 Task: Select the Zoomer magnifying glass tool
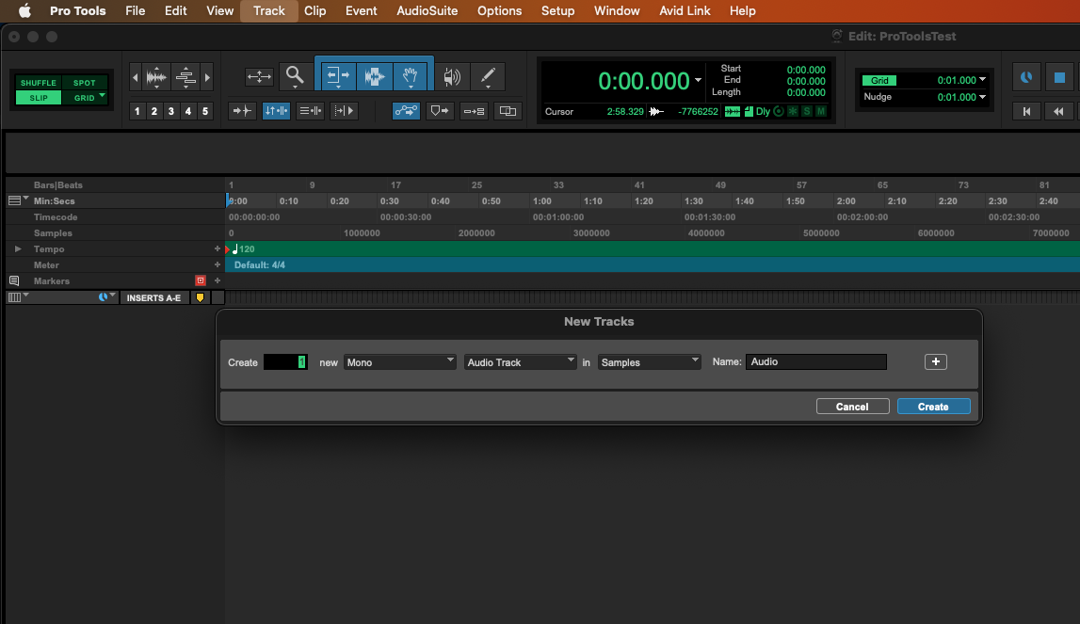pos(295,75)
